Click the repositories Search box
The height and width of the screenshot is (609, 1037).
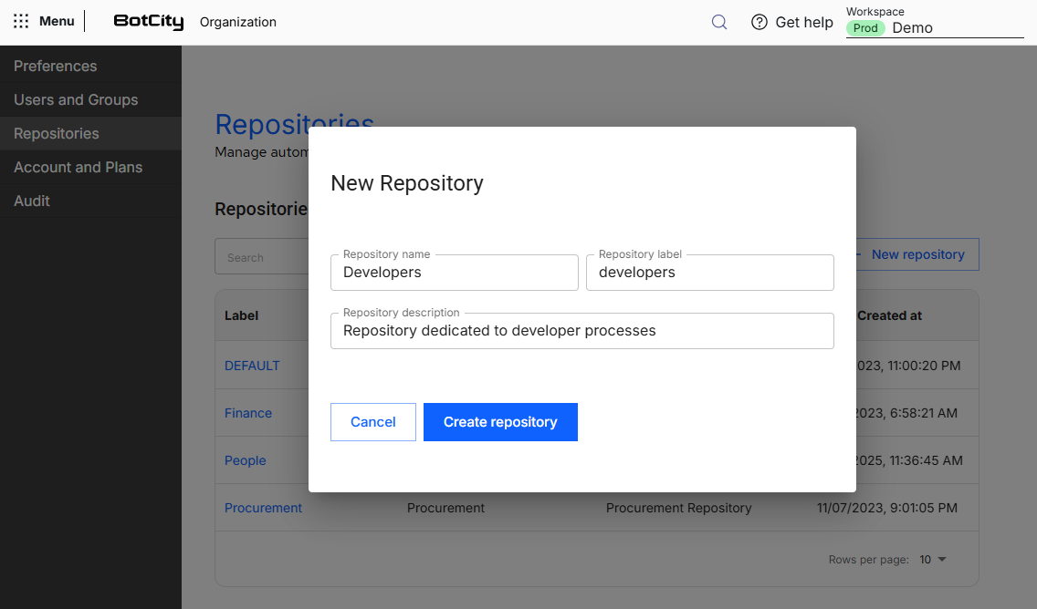pos(262,257)
